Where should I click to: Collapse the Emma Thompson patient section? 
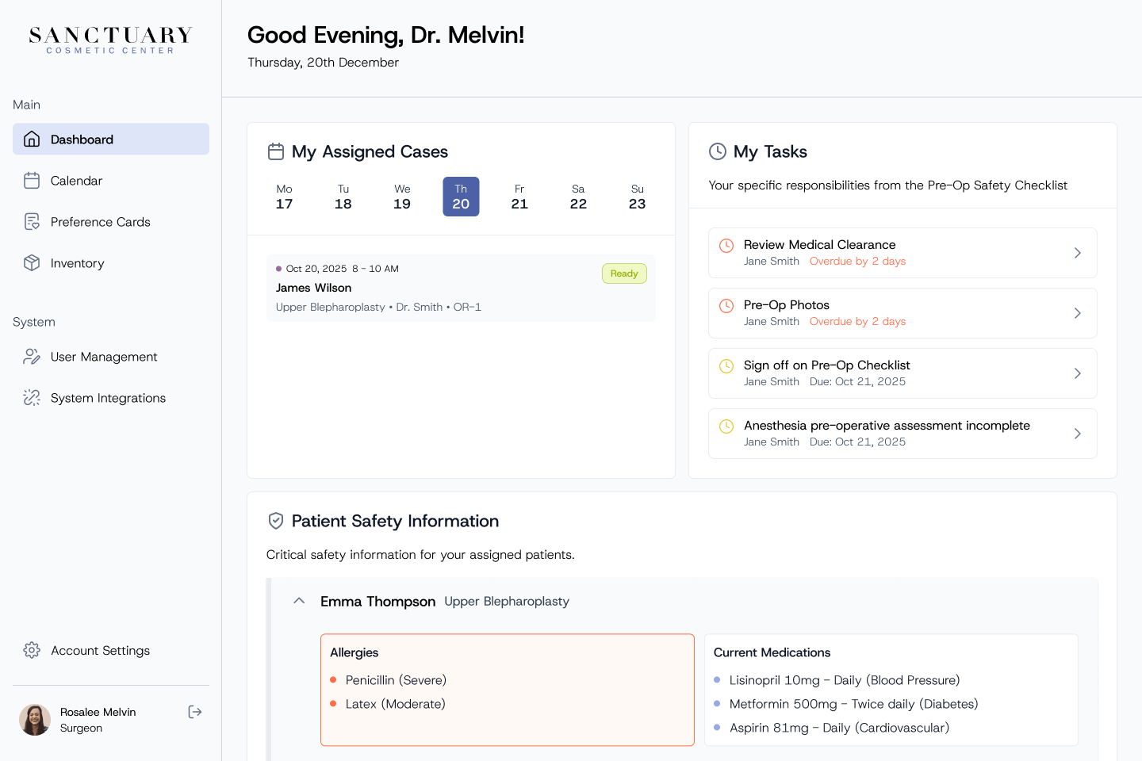click(299, 601)
